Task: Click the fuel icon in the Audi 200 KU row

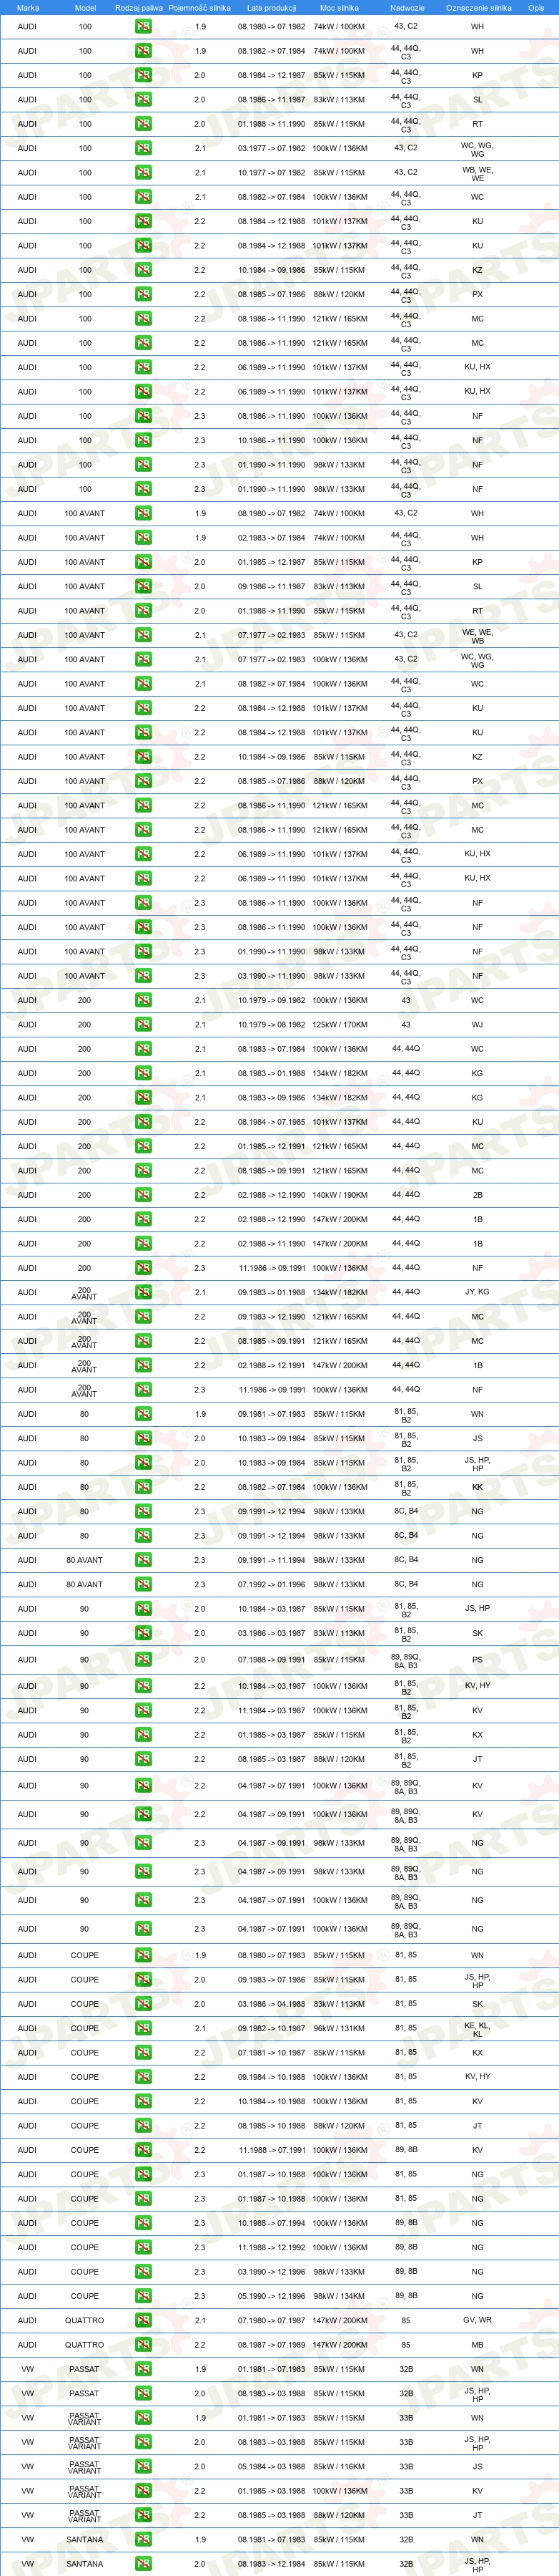Action: pyautogui.click(x=144, y=1122)
